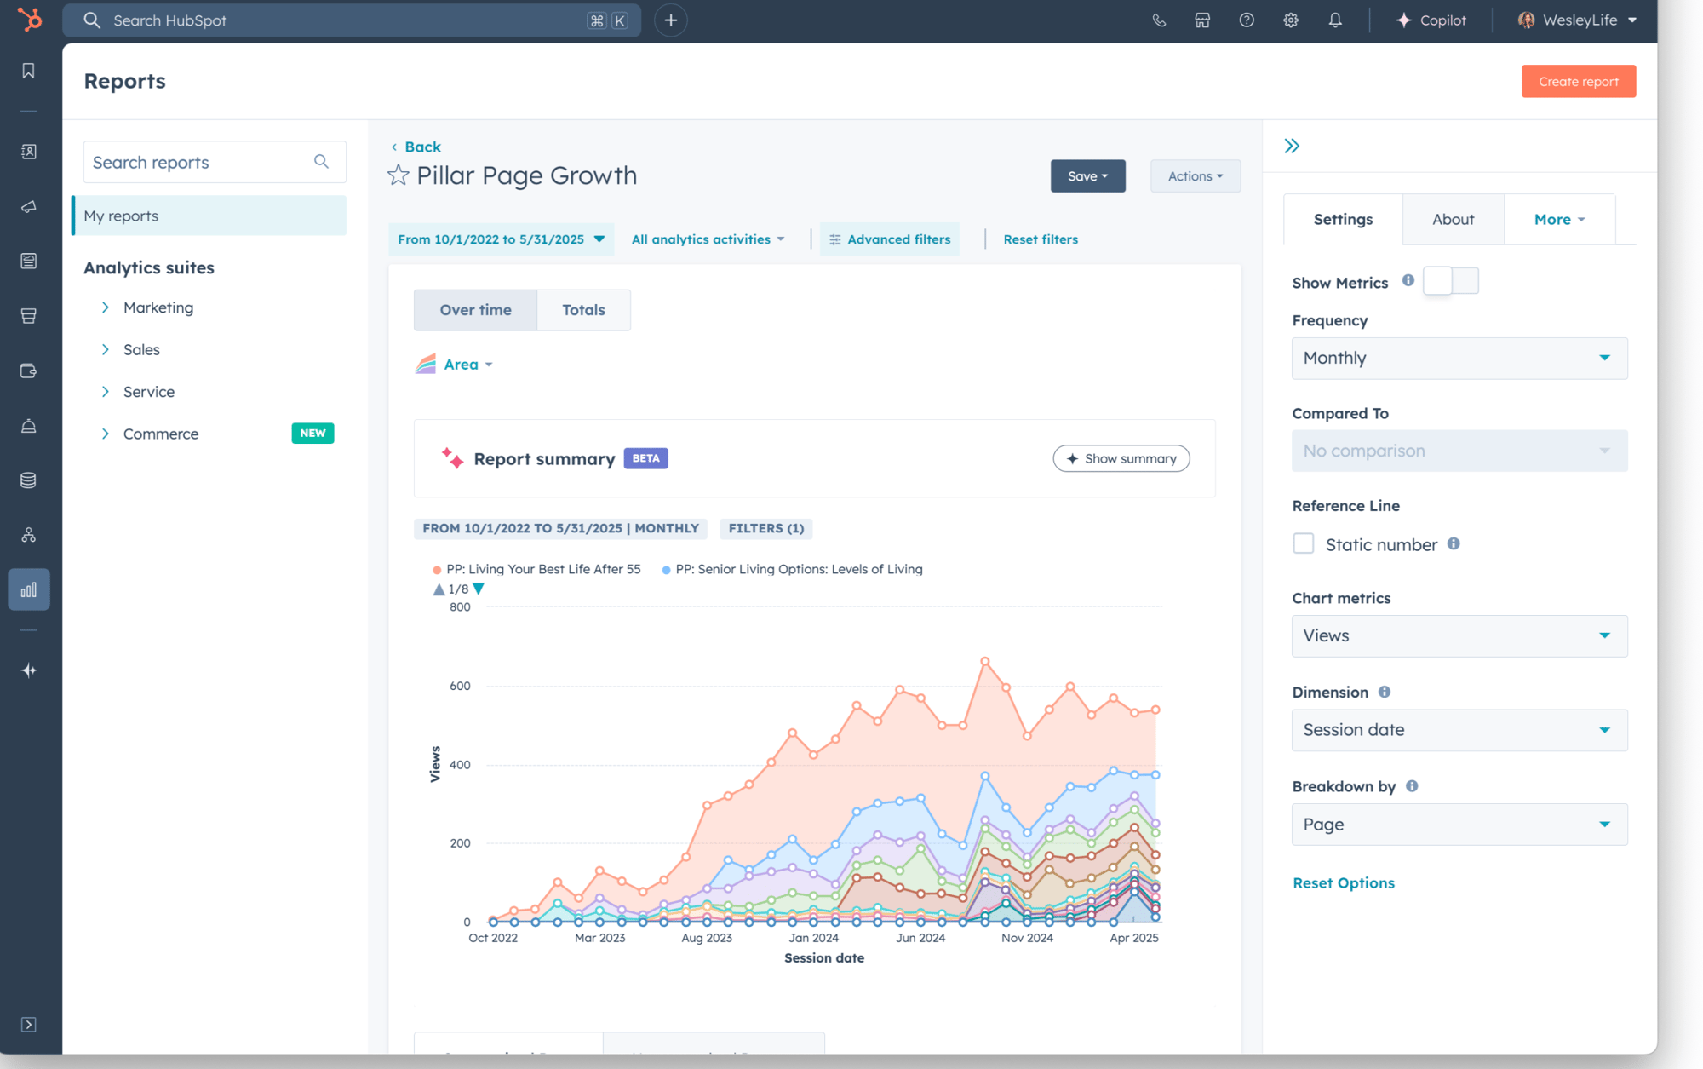The height and width of the screenshot is (1069, 1703).
Task: Open the Help question mark icon
Action: 1247,20
